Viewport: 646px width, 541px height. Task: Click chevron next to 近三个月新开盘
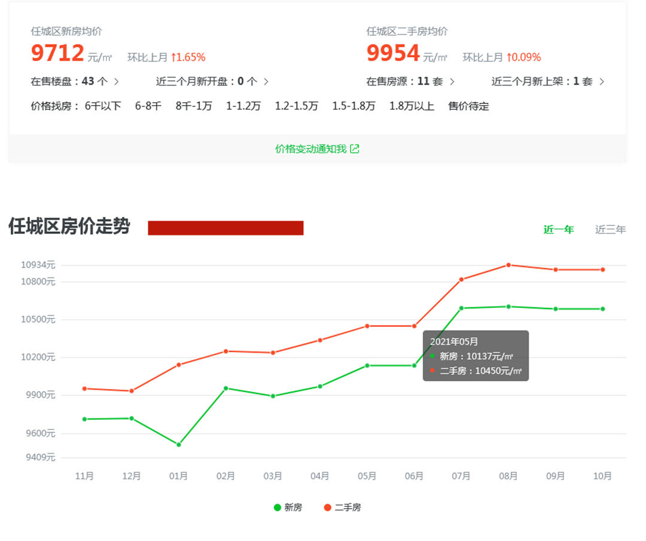point(266,81)
